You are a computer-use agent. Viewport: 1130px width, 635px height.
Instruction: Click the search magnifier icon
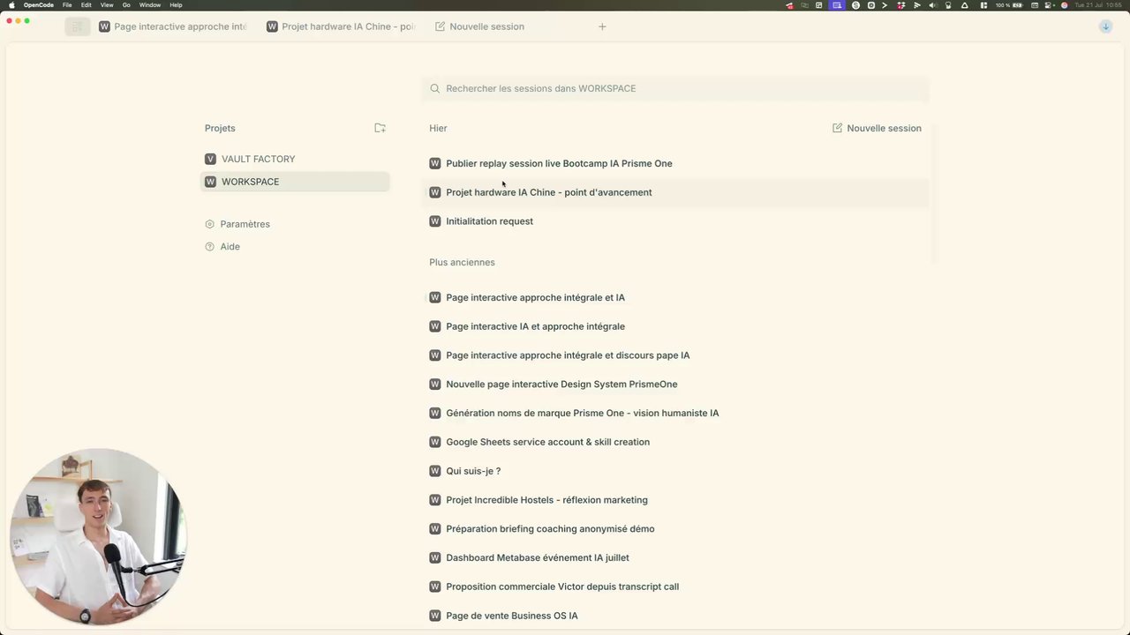tap(434, 88)
